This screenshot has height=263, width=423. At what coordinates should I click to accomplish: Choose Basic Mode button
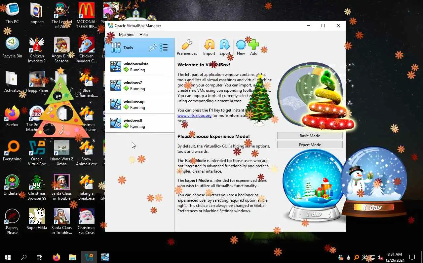coord(310,136)
